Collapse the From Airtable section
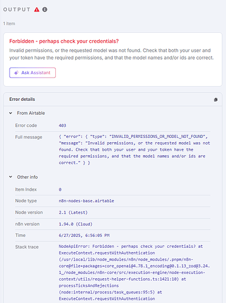The height and width of the screenshot is (303, 226). pos(10,113)
